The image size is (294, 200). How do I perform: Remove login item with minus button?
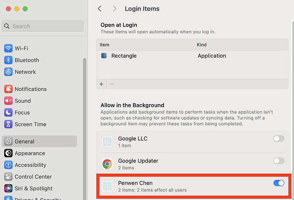point(112,84)
